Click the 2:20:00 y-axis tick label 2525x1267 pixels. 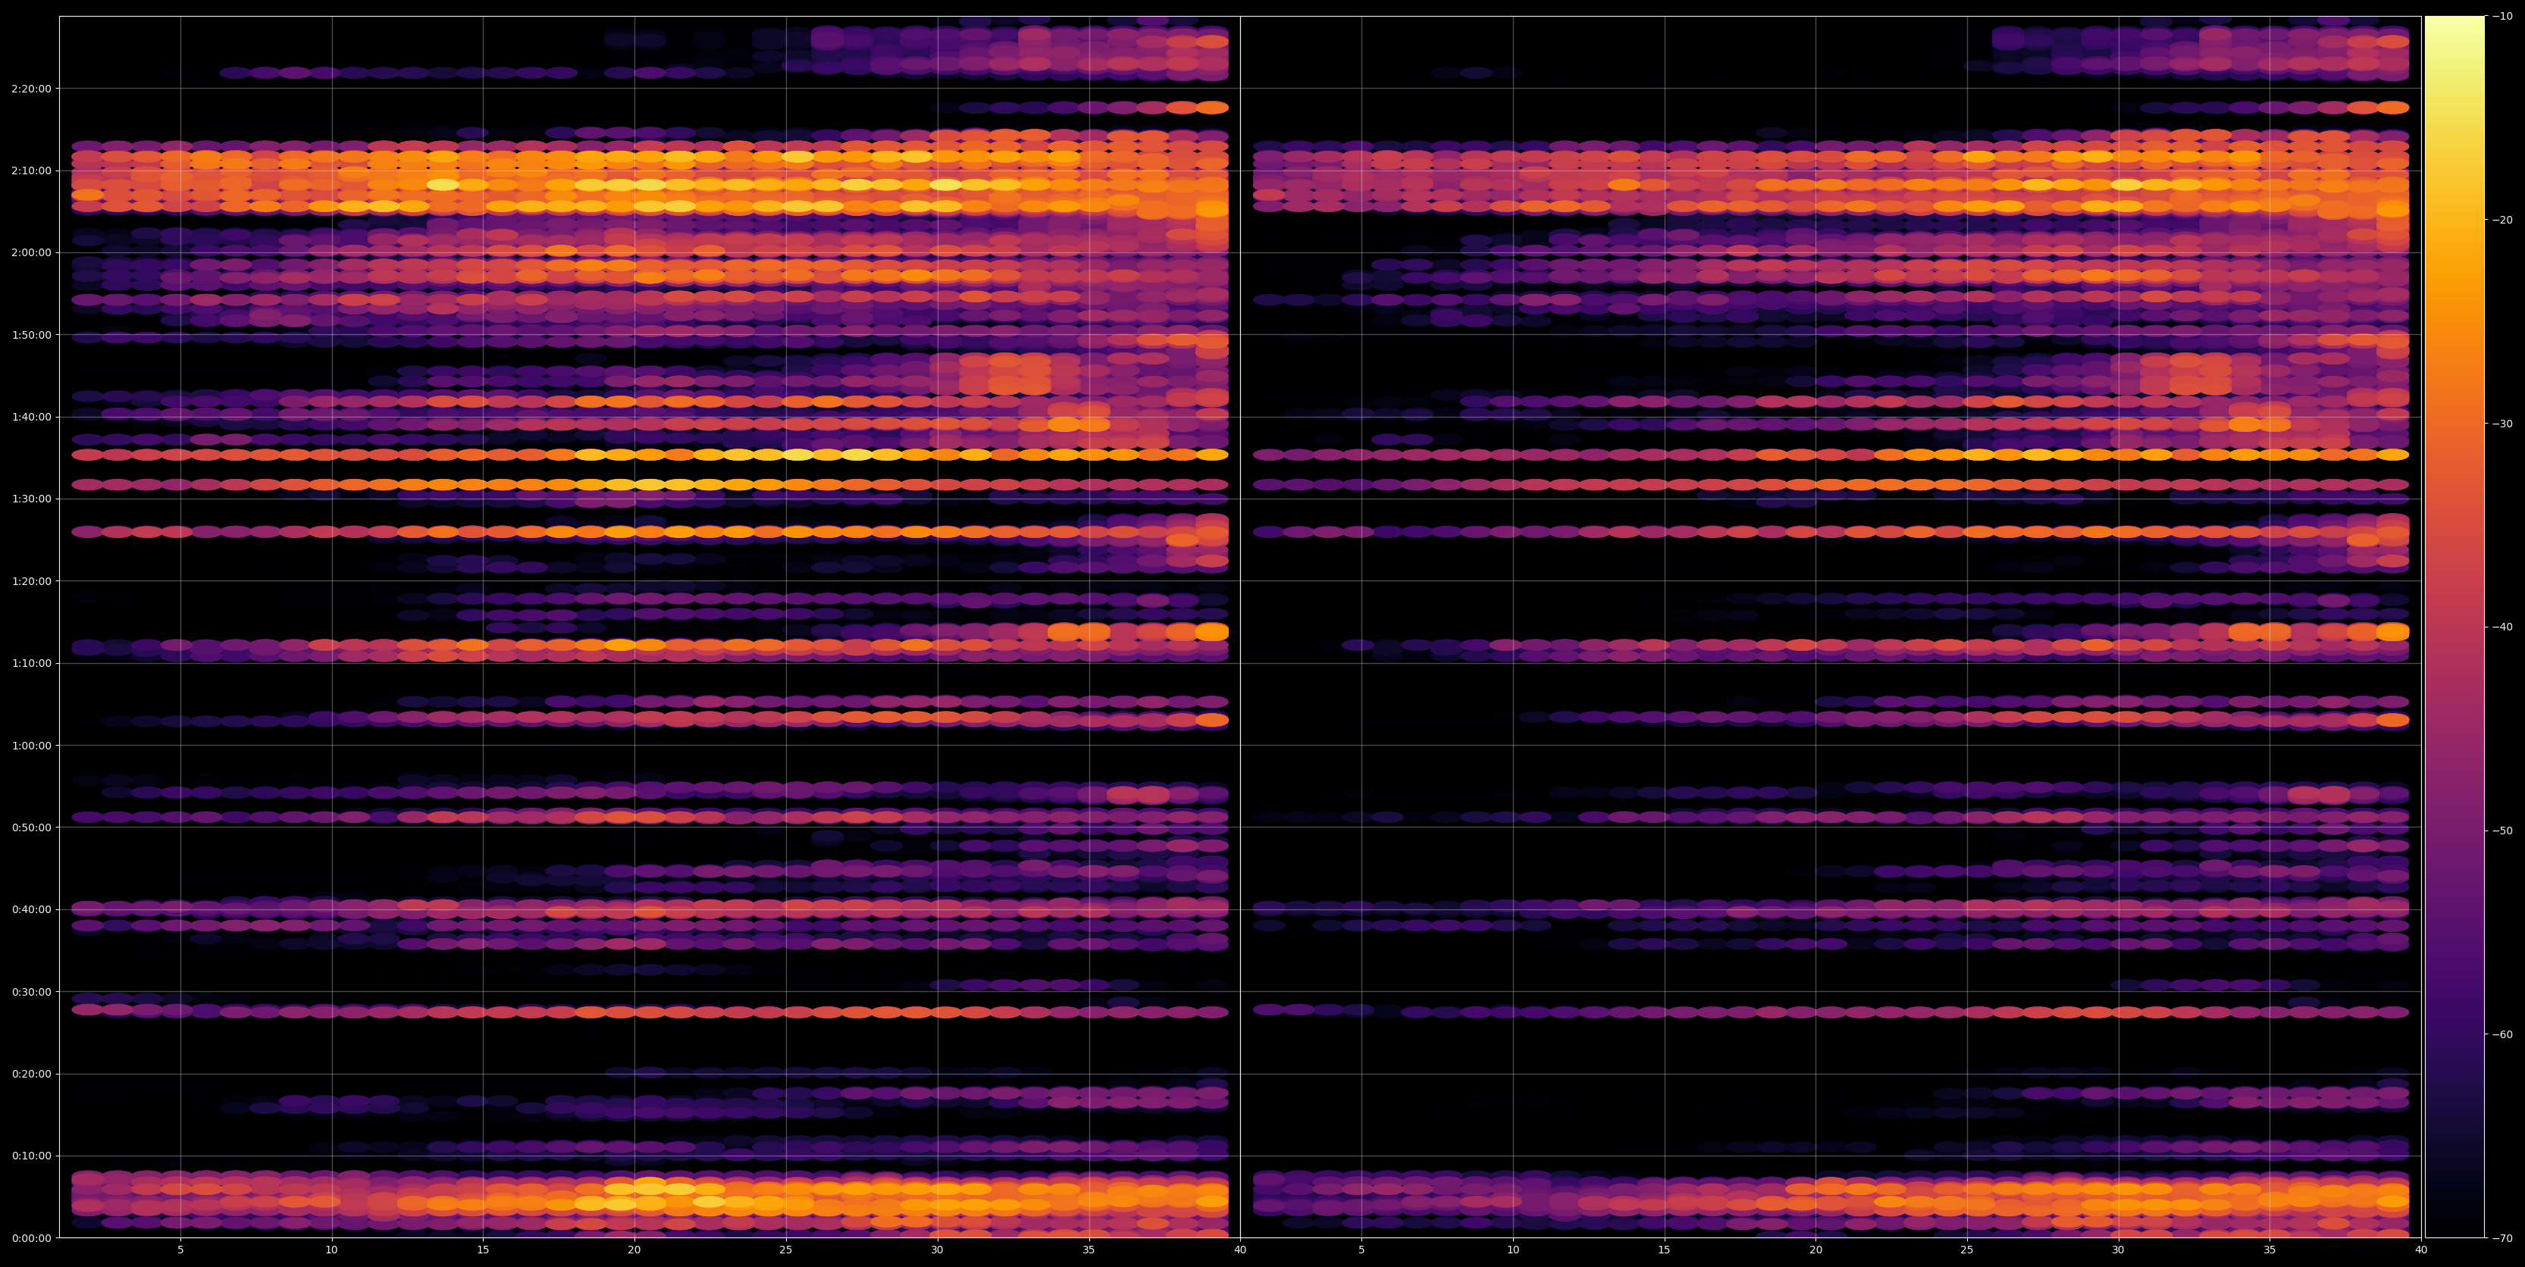[x=31, y=89]
